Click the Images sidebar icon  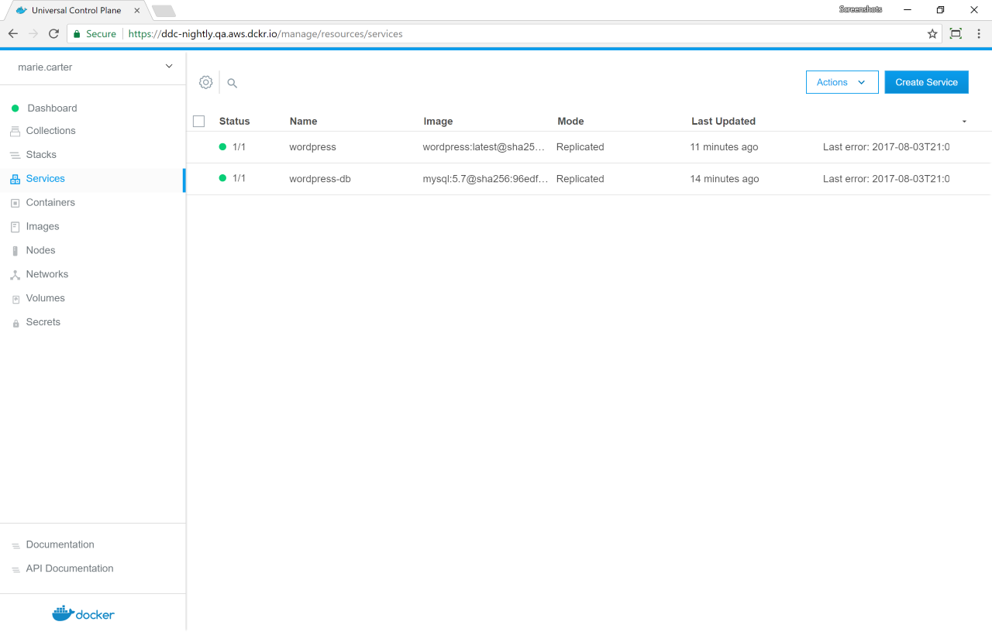(x=15, y=227)
